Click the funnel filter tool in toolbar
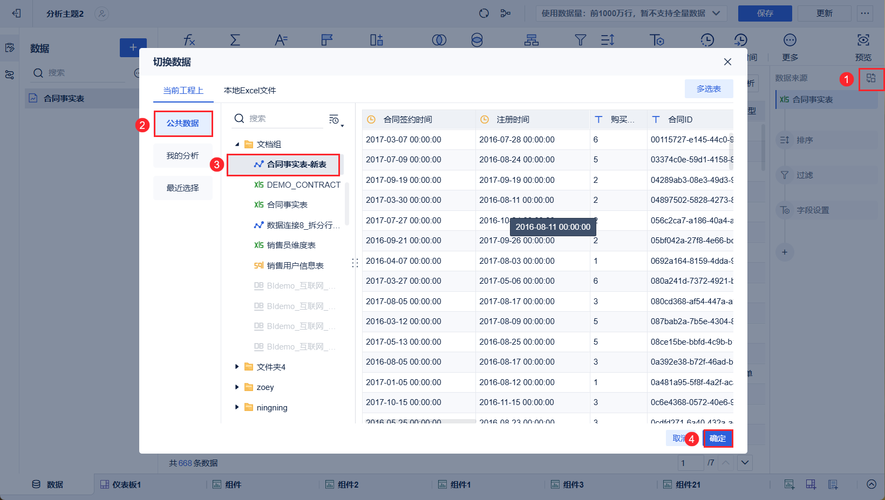885x500 pixels. tap(581, 40)
